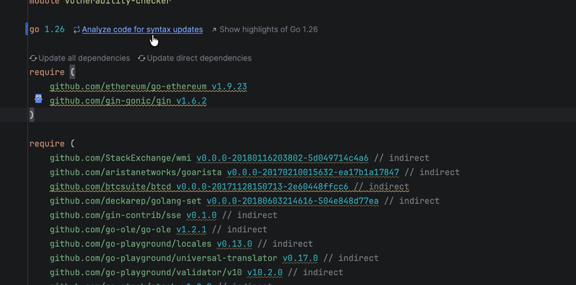The width and height of the screenshot is (576, 285).
Task: Click the highlighted opening parenthesis after first require
Action: [73, 72]
